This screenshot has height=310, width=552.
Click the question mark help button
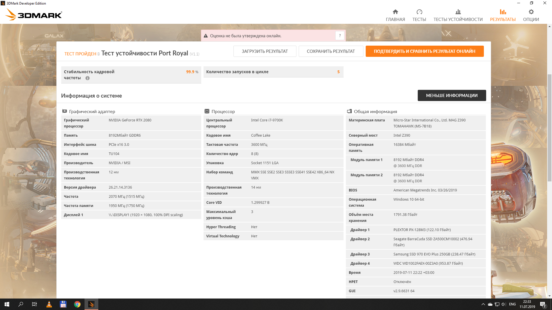coord(340,36)
